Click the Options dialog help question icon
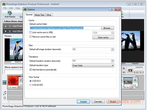The height and width of the screenshot is (110, 147). [112, 9]
